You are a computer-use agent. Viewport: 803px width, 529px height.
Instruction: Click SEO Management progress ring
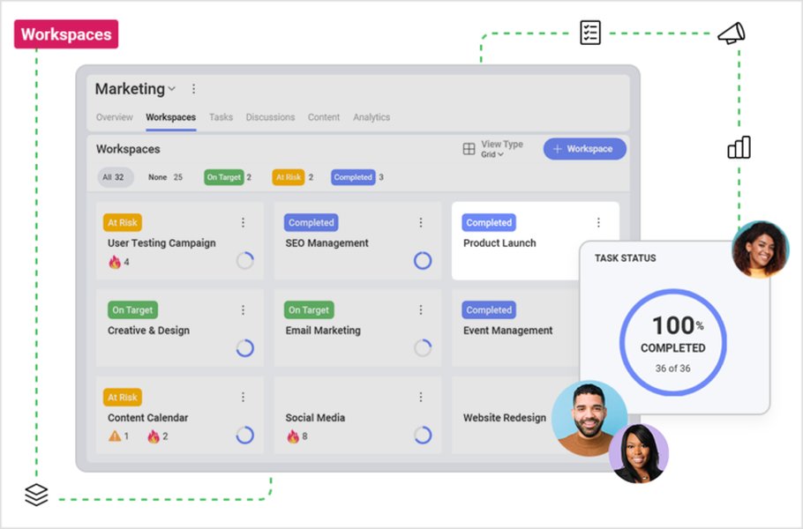pyautogui.click(x=423, y=261)
